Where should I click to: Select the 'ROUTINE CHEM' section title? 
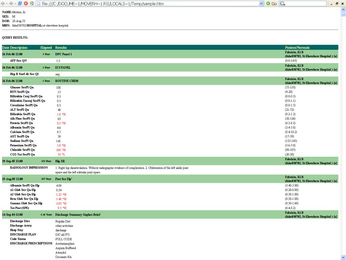pos(67,81)
